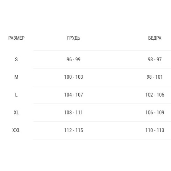The width and height of the screenshot is (171, 171).
Task: Select the L size label
Action: coord(16,95)
